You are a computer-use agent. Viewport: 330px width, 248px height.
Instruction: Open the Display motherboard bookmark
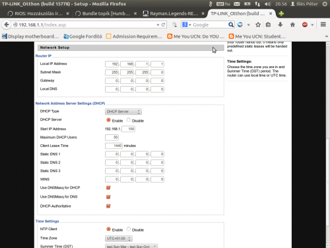pyautogui.click(x=30, y=36)
